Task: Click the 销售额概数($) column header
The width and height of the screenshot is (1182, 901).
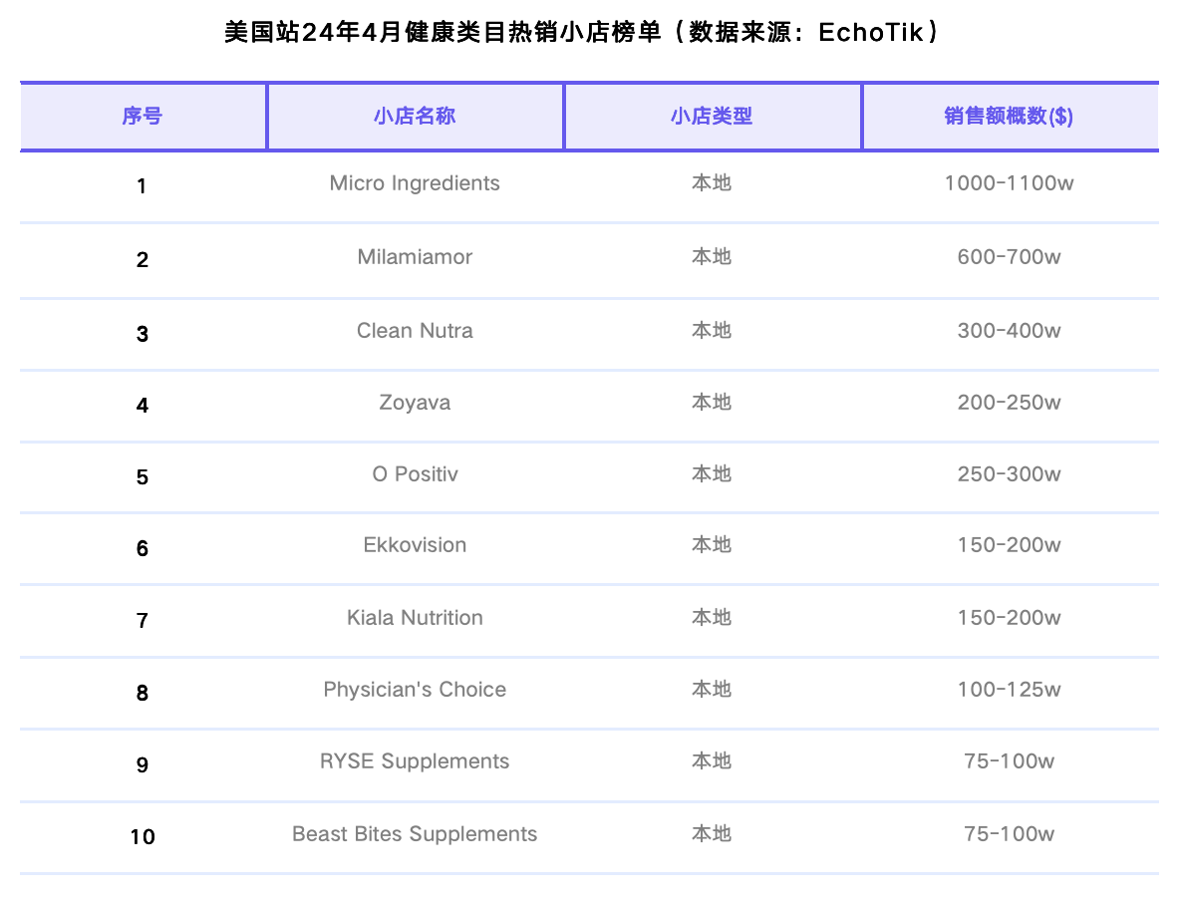Action: [1009, 117]
